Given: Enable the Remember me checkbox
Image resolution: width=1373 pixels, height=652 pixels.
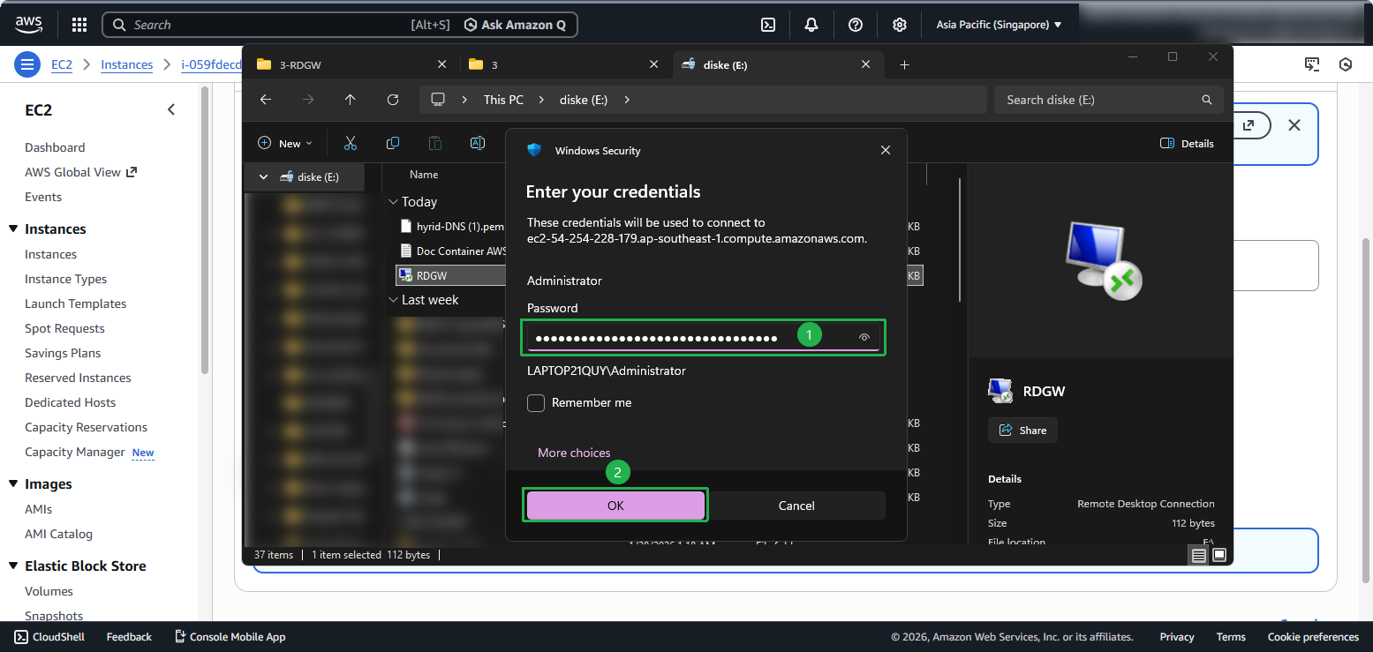Looking at the screenshot, I should click(536, 403).
